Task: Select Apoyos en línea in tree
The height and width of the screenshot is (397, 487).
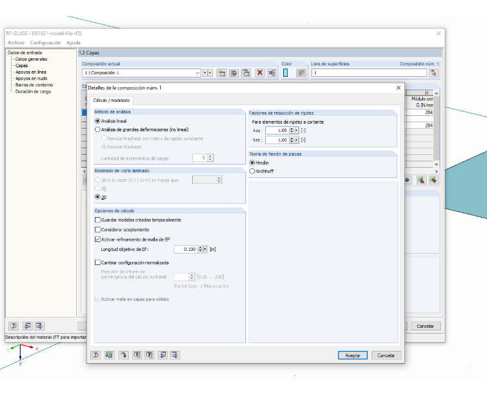Action: pos(31,72)
